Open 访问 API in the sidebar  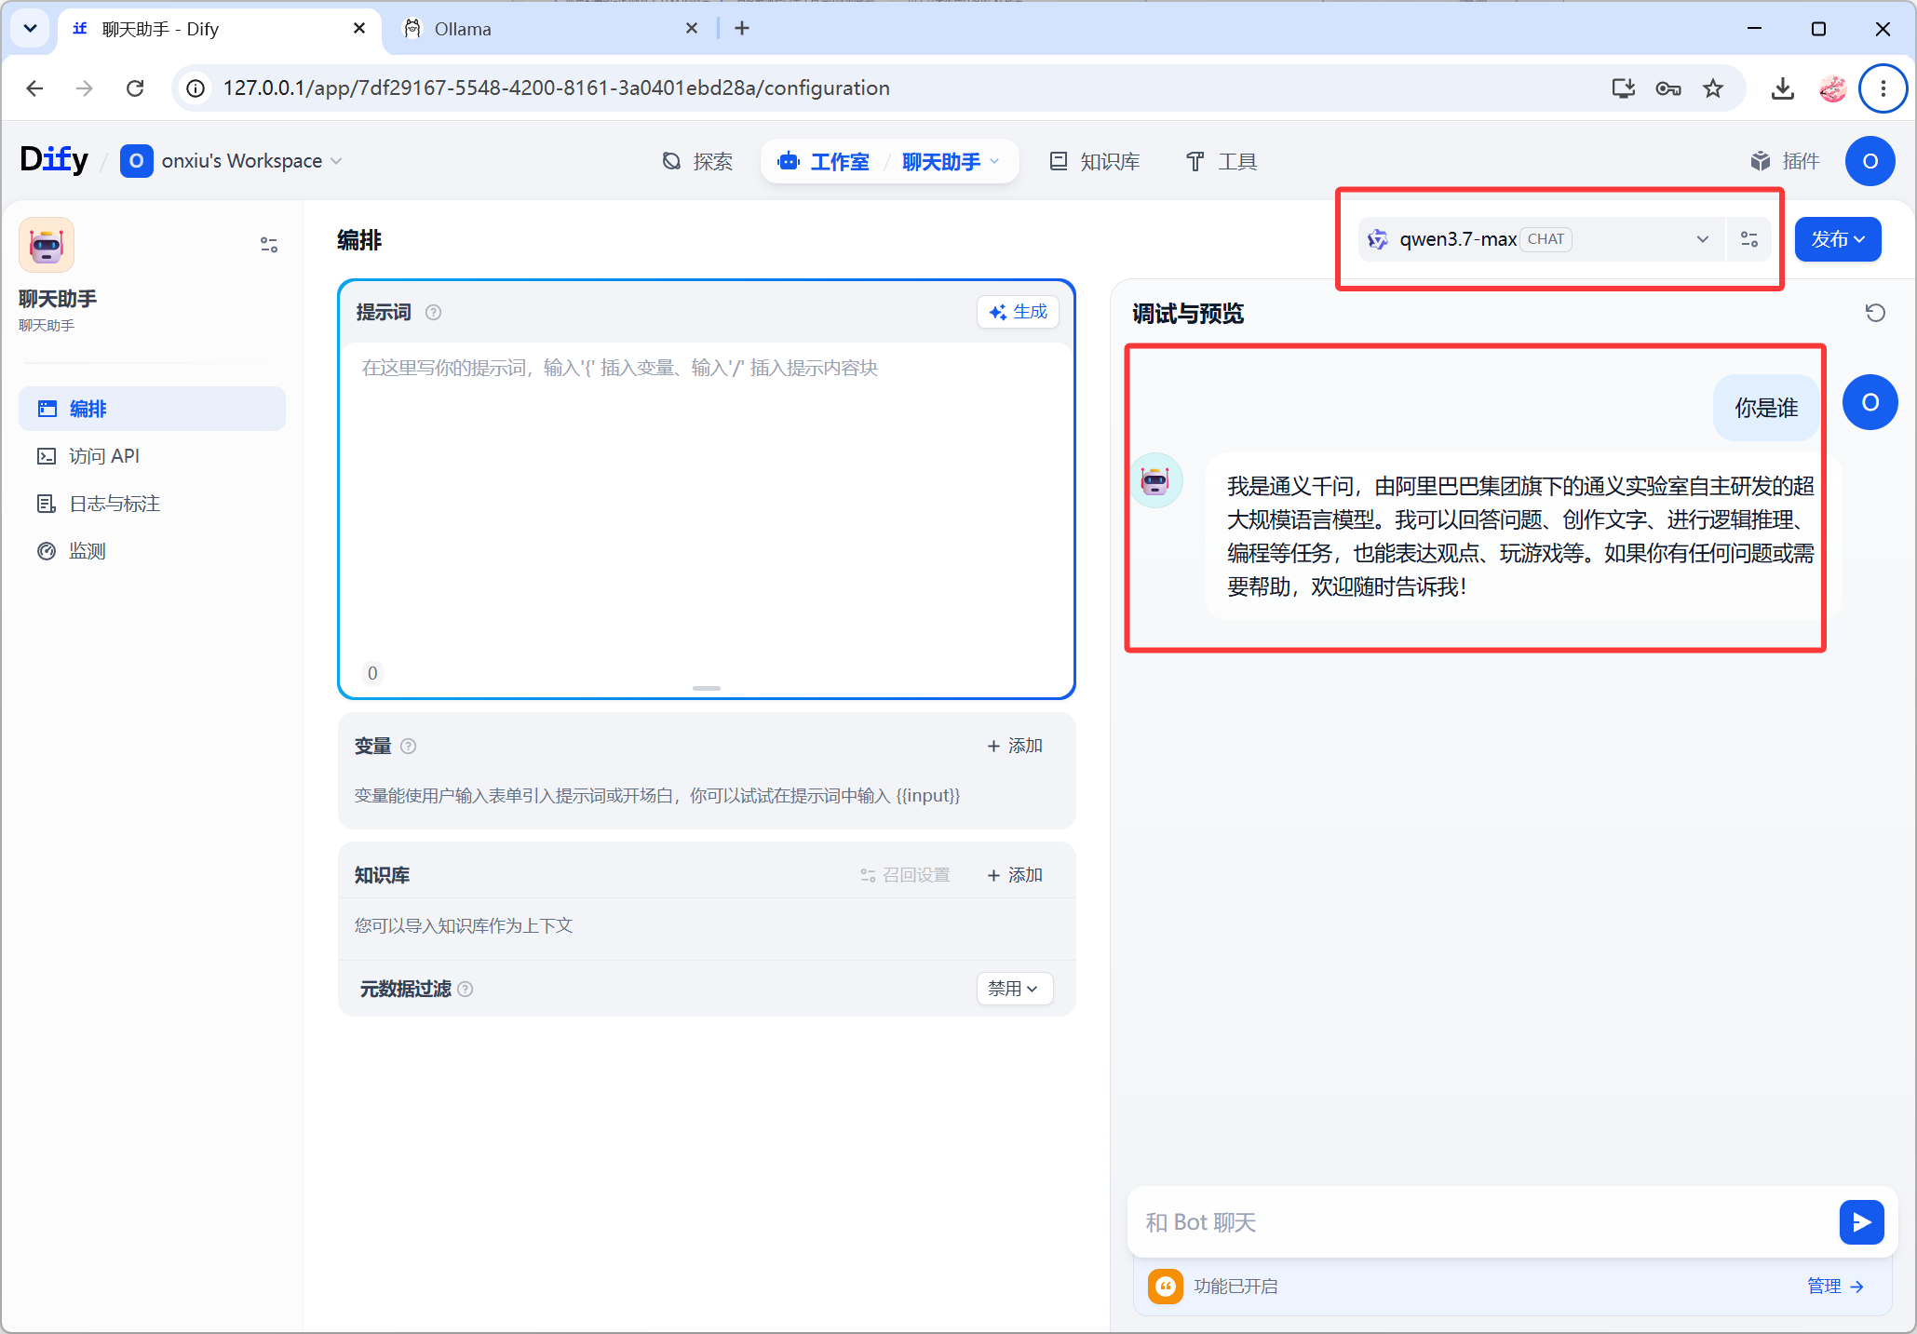(x=152, y=456)
